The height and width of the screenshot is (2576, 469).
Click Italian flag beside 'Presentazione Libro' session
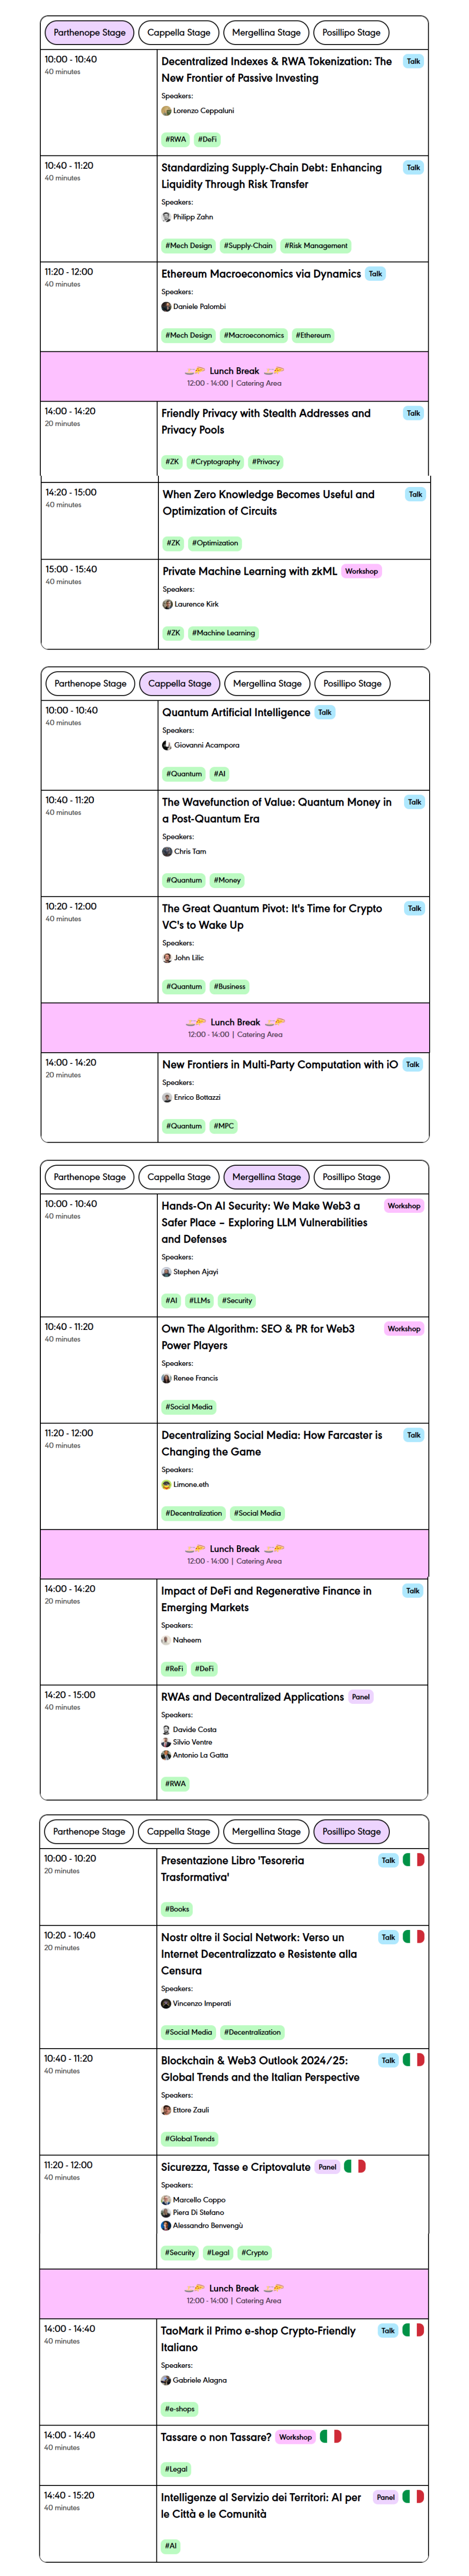pyautogui.click(x=414, y=1860)
